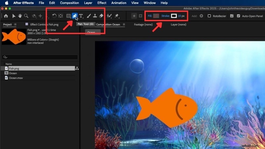Uncheck the Auto-Open Panel checkbox

point(238,16)
